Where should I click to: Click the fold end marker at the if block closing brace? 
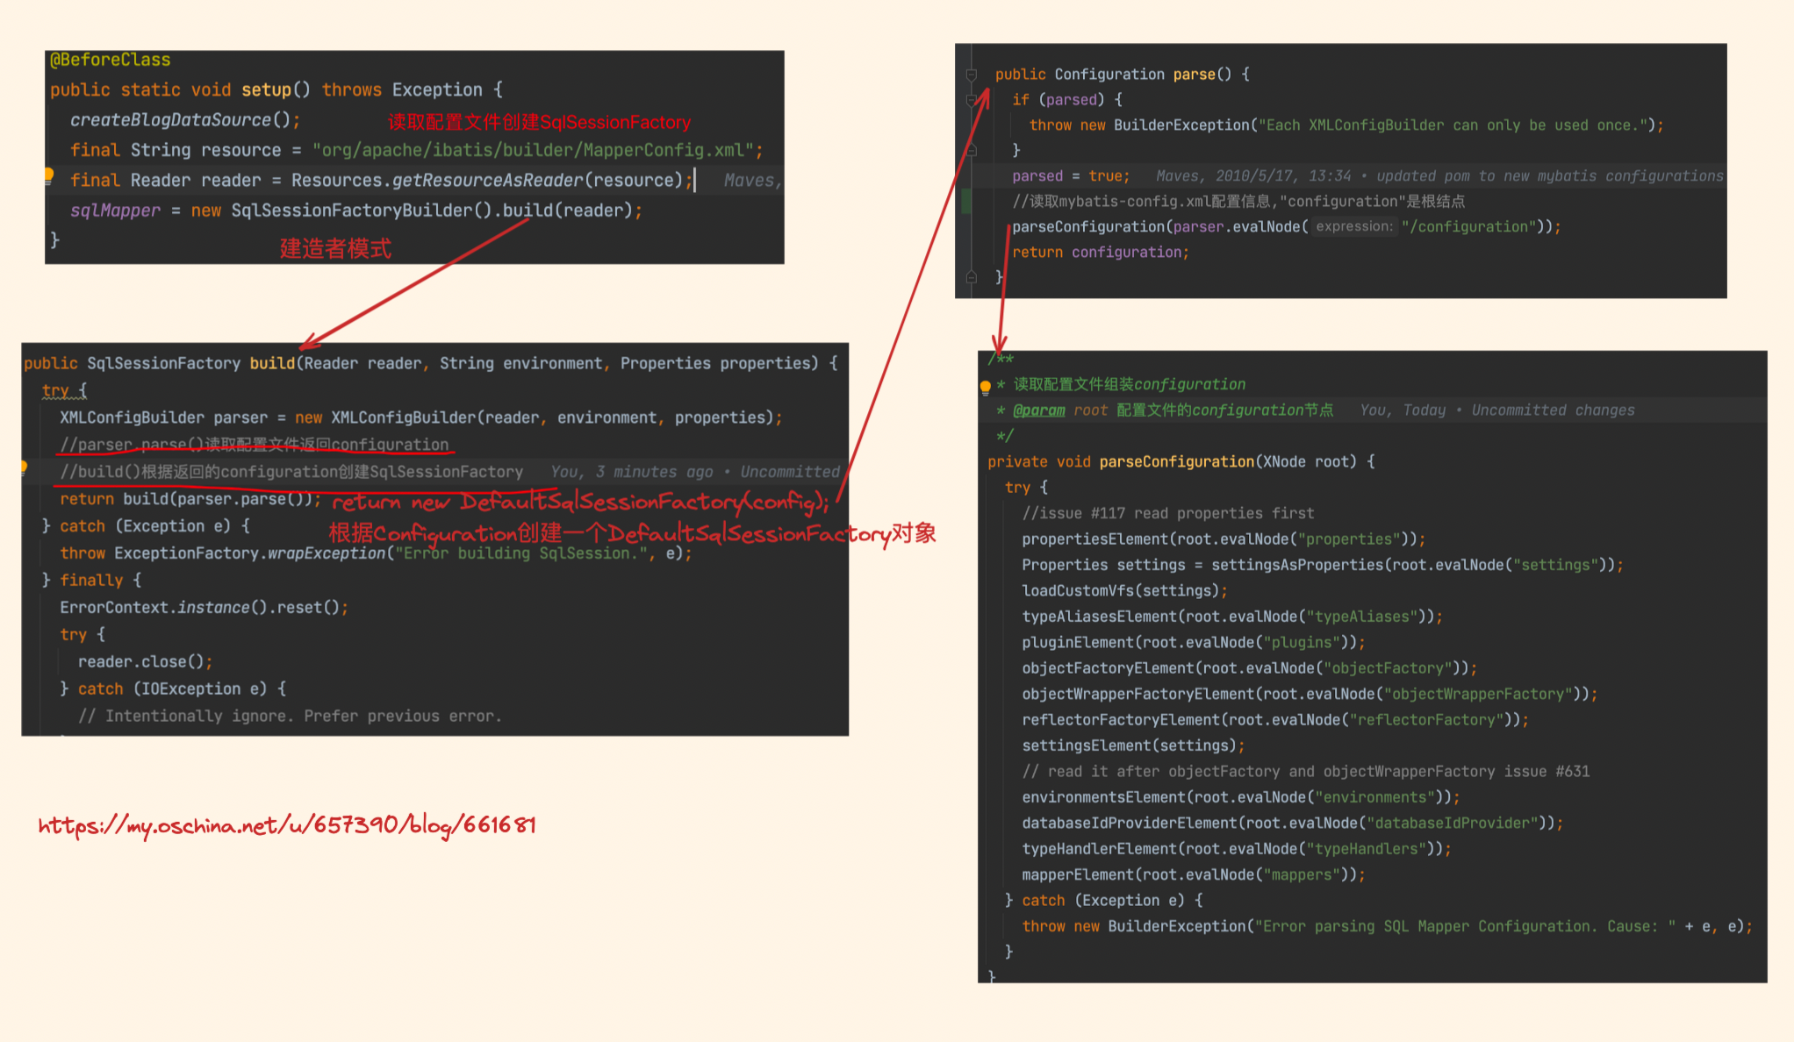[x=972, y=151]
